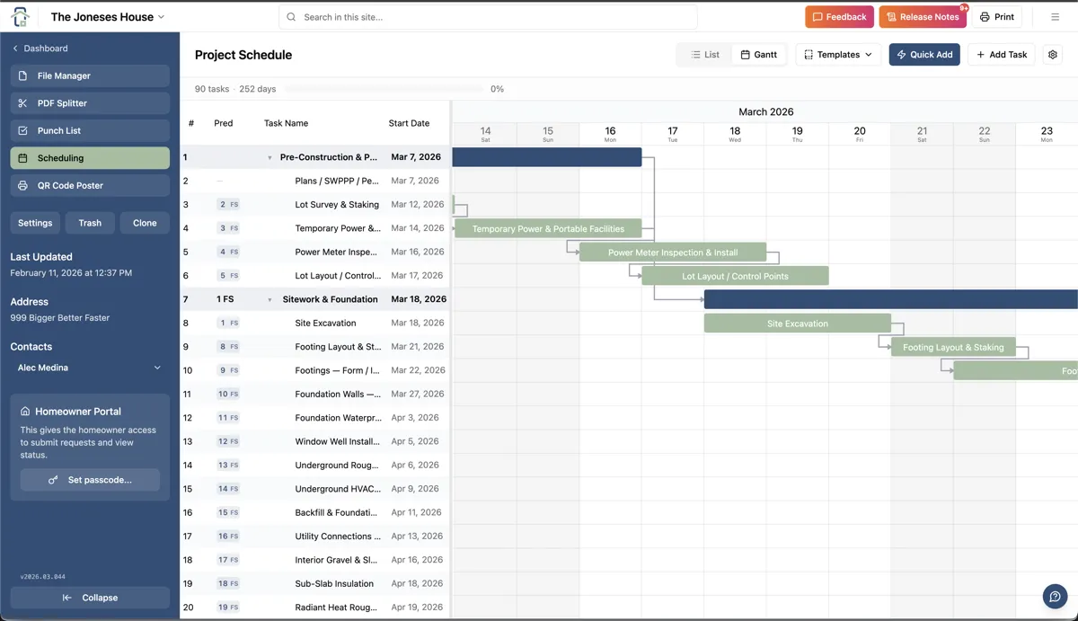Select the Gantt view tab
This screenshot has height=621, width=1078.
[x=759, y=54]
